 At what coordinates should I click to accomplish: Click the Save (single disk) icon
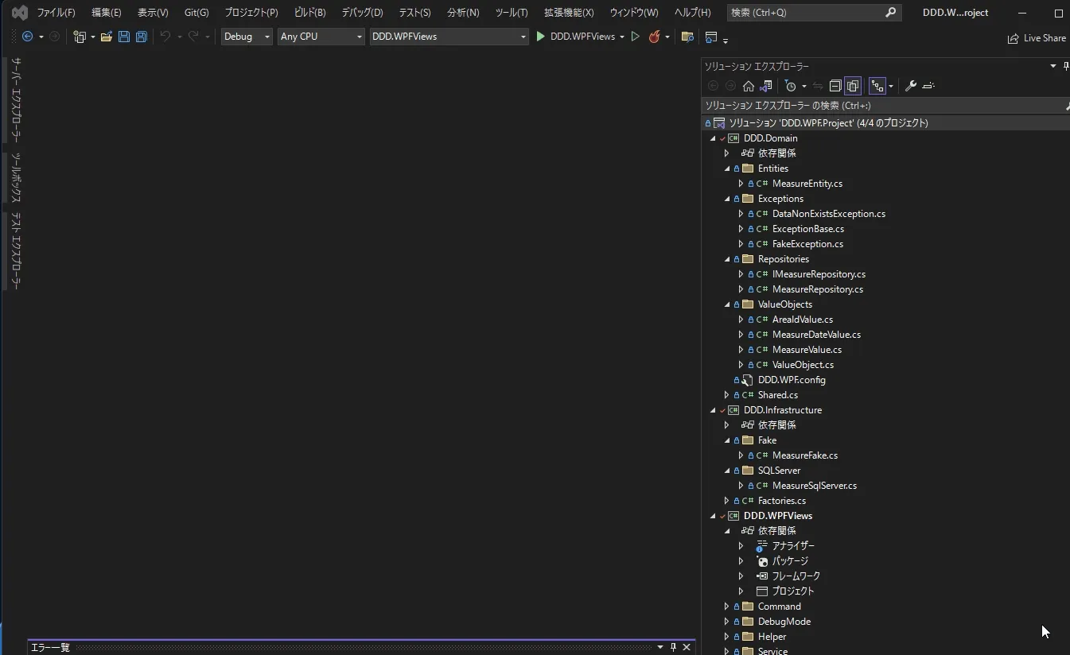124,37
